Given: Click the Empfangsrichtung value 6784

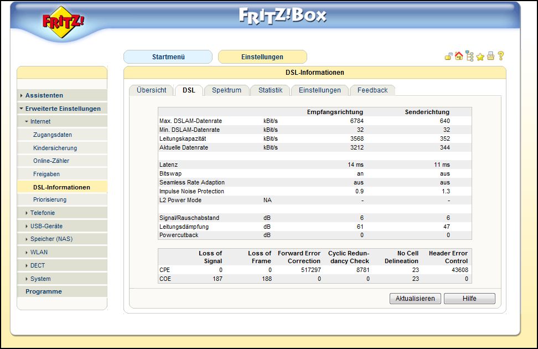Looking at the screenshot, I should click(x=357, y=121).
